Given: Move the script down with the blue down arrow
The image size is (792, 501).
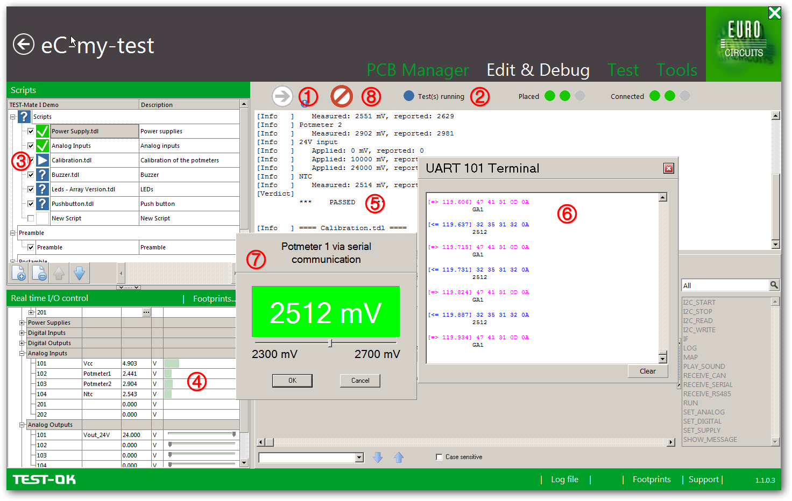Looking at the screenshot, I should pyautogui.click(x=80, y=273).
